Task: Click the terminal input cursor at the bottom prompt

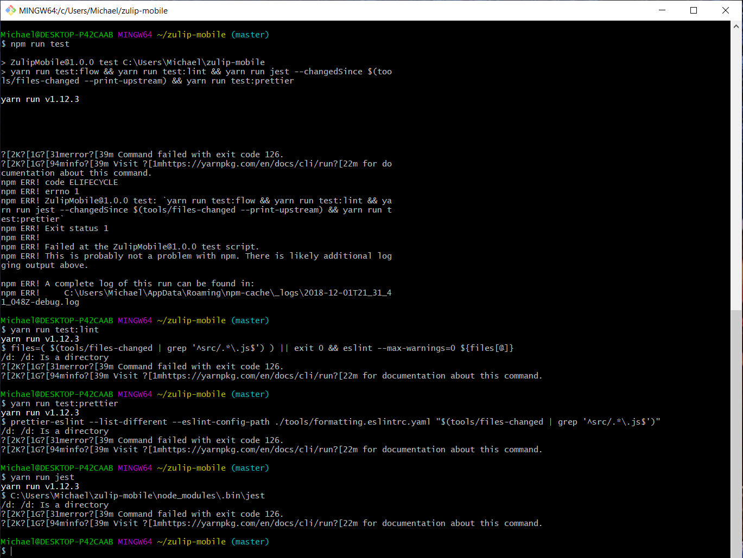Action: click(12, 550)
